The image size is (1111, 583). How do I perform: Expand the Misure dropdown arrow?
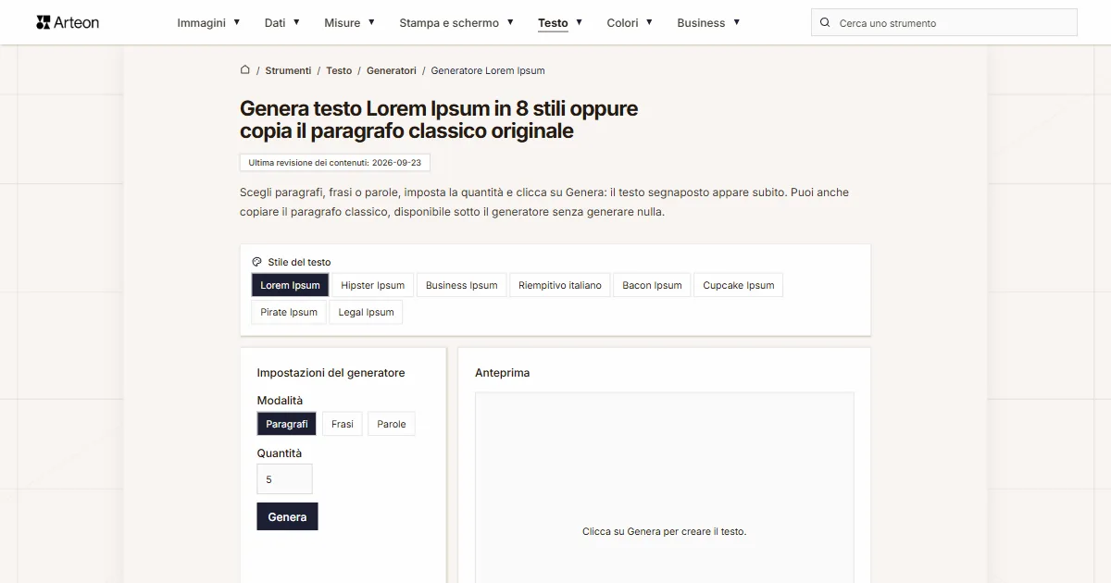[371, 22]
